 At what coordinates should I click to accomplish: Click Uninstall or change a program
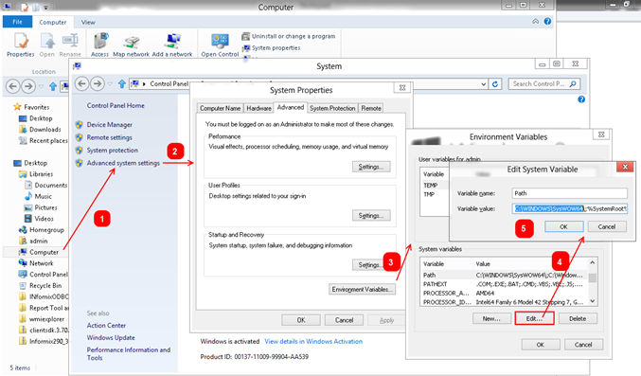click(289, 36)
